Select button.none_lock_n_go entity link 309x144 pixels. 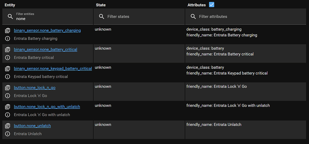pos(34,87)
